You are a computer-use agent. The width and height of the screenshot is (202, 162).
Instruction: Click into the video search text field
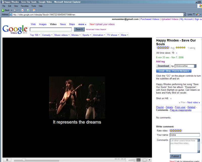click(51, 29)
